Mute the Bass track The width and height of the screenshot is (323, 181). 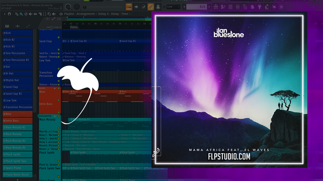click(59, 100)
